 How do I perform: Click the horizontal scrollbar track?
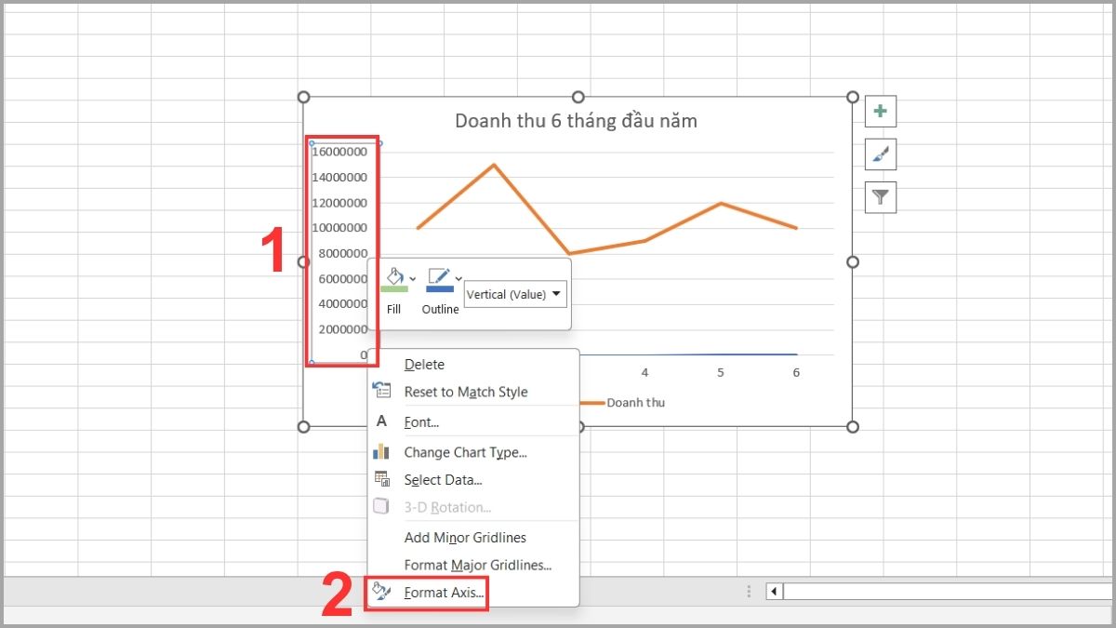[x=949, y=592]
